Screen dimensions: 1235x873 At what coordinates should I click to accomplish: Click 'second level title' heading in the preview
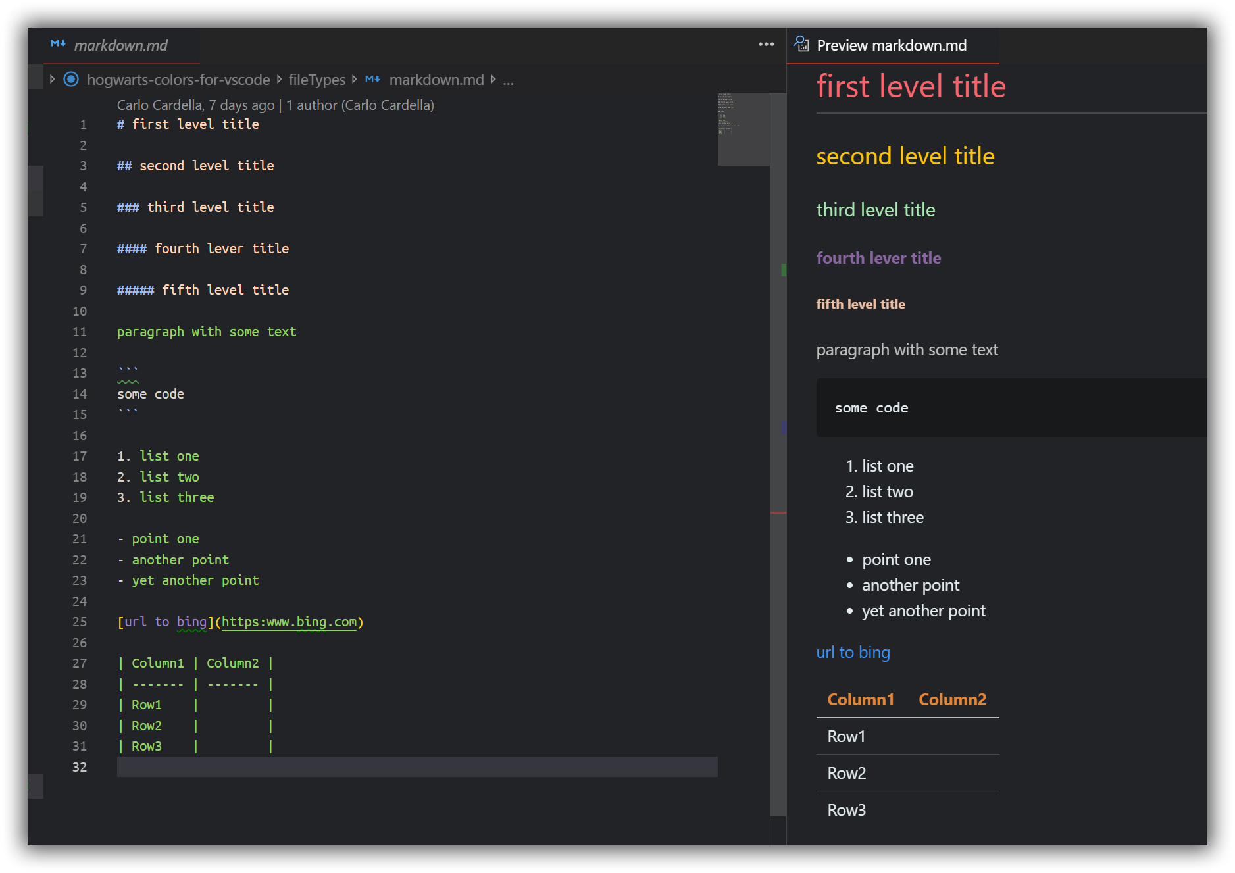click(905, 157)
